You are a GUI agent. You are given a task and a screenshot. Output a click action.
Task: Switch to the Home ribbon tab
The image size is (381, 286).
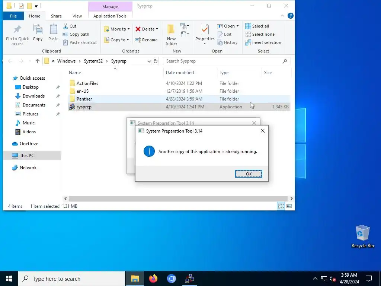pyautogui.click(x=35, y=16)
